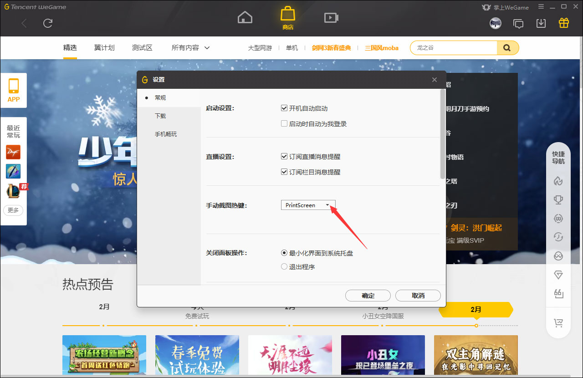Click the home icon at the top

click(x=245, y=17)
